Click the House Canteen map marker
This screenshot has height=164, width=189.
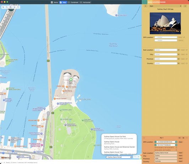click(55, 98)
